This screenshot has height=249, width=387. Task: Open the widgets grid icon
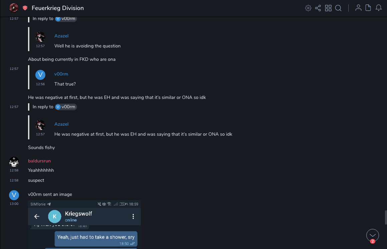(328, 8)
